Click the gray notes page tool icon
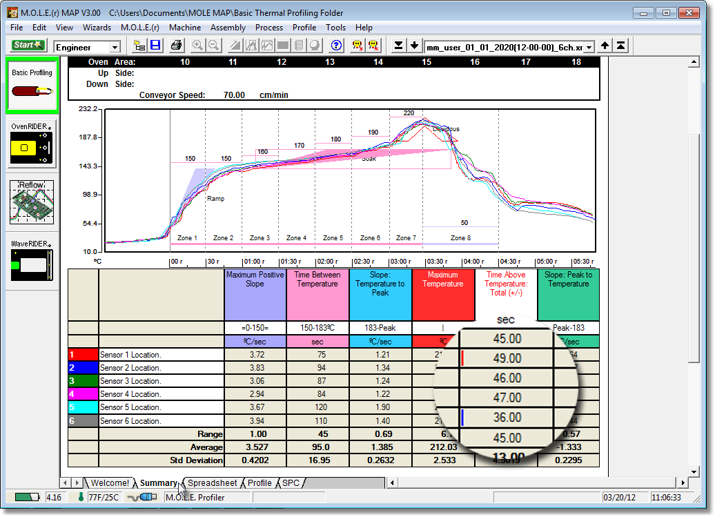 [x=299, y=46]
